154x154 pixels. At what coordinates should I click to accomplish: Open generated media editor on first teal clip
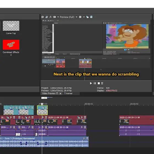[x=10, y=108]
